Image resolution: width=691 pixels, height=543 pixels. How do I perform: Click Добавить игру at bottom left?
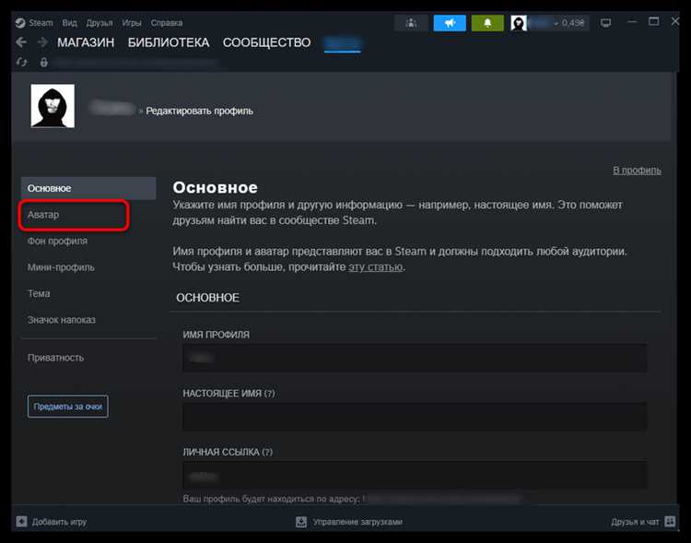59,522
